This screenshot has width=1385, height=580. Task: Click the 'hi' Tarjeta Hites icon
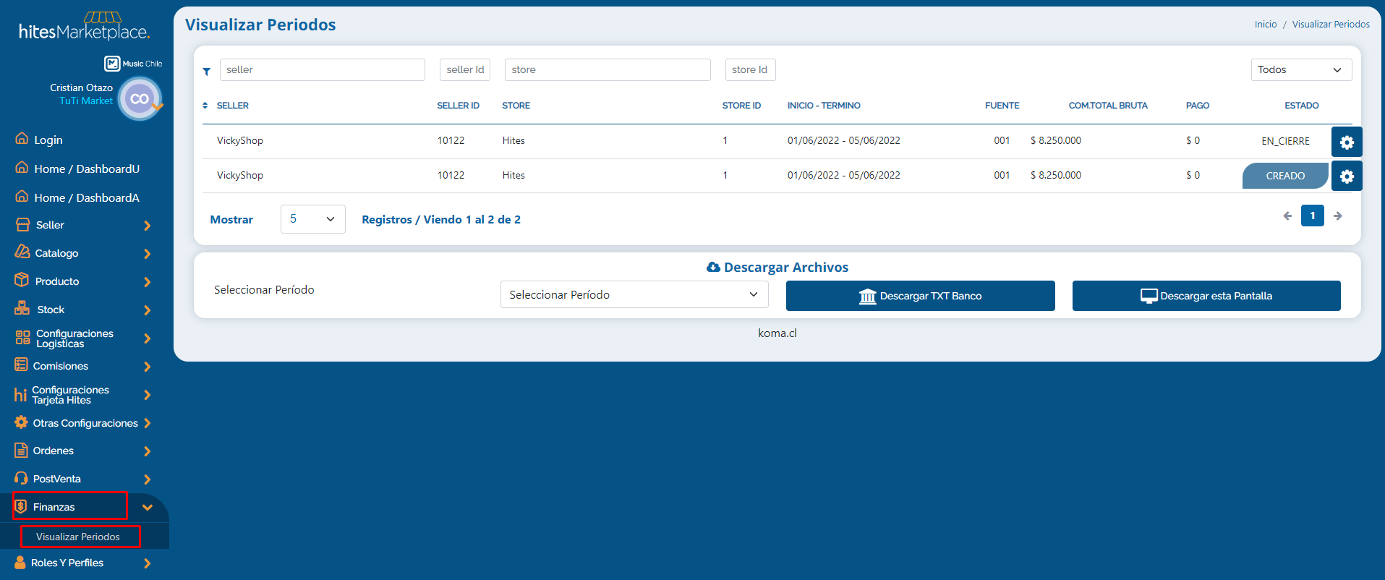pyautogui.click(x=20, y=395)
